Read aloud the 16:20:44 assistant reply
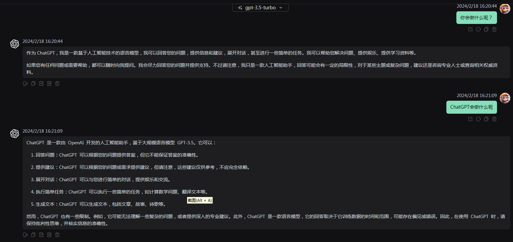Screen dimensions: 513x242 pos(25,83)
